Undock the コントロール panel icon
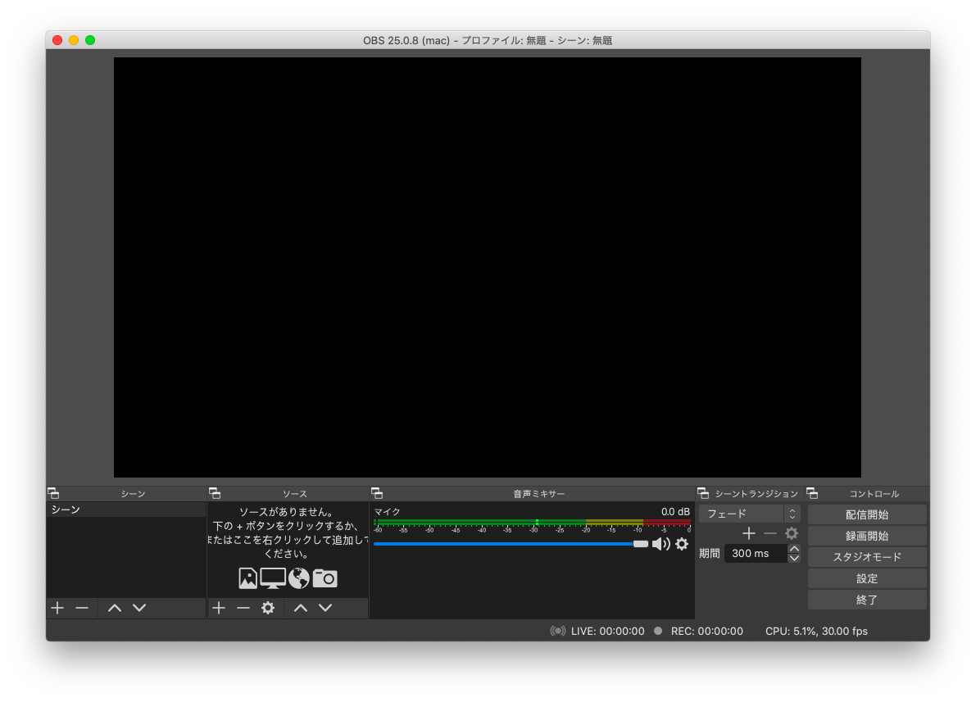 point(812,493)
